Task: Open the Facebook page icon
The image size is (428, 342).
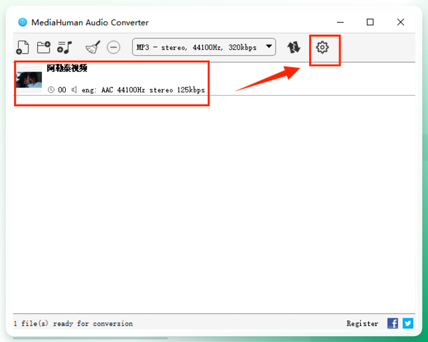Action: pos(392,323)
